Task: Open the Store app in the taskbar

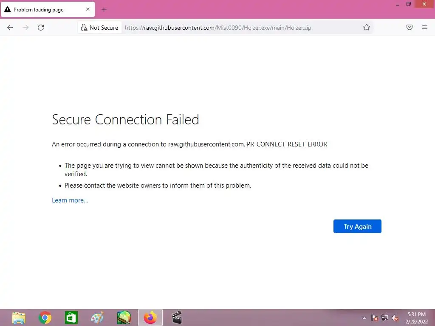Action: point(71,318)
